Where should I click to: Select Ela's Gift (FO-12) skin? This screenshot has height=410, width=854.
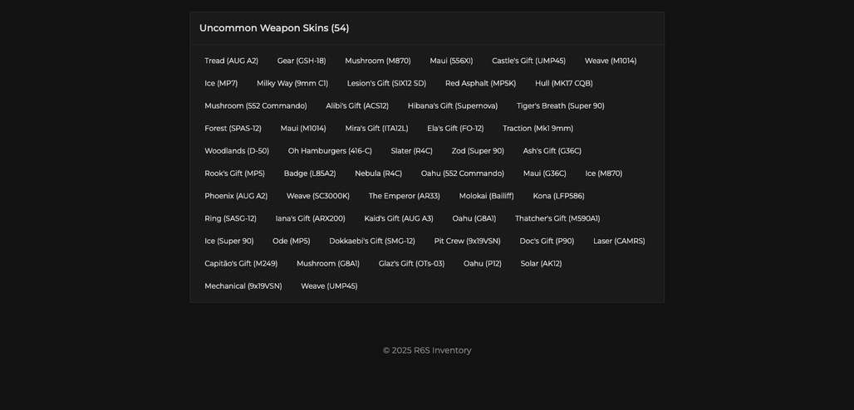(455, 129)
